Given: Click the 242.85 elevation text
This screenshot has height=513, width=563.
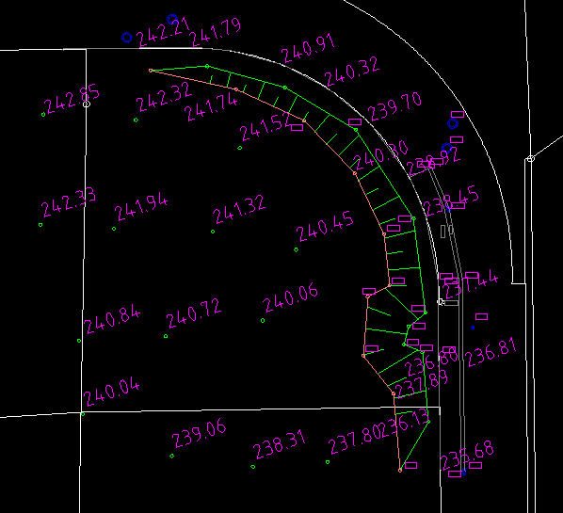Looking at the screenshot, I should point(72,99).
